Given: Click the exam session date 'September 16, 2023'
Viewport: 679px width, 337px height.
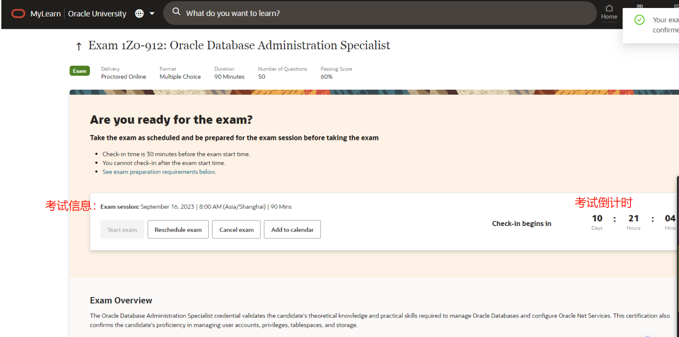Looking at the screenshot, I should [x=167, y=206].
